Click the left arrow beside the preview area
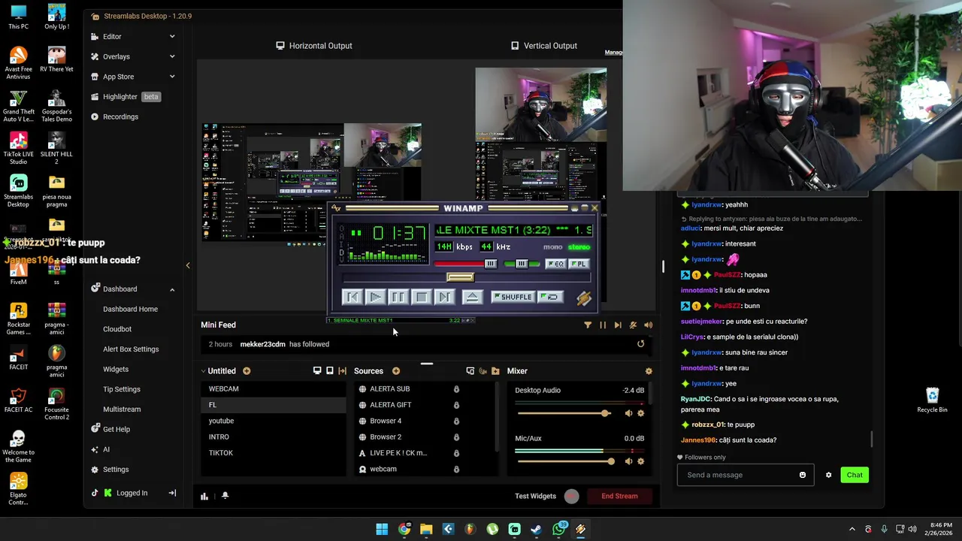The width and height of the screenshot is (962, 541). tap(188, 265)
